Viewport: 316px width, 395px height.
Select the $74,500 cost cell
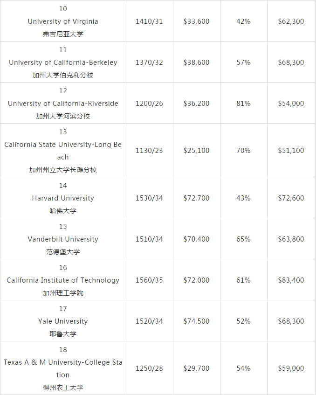coord(196,321)
